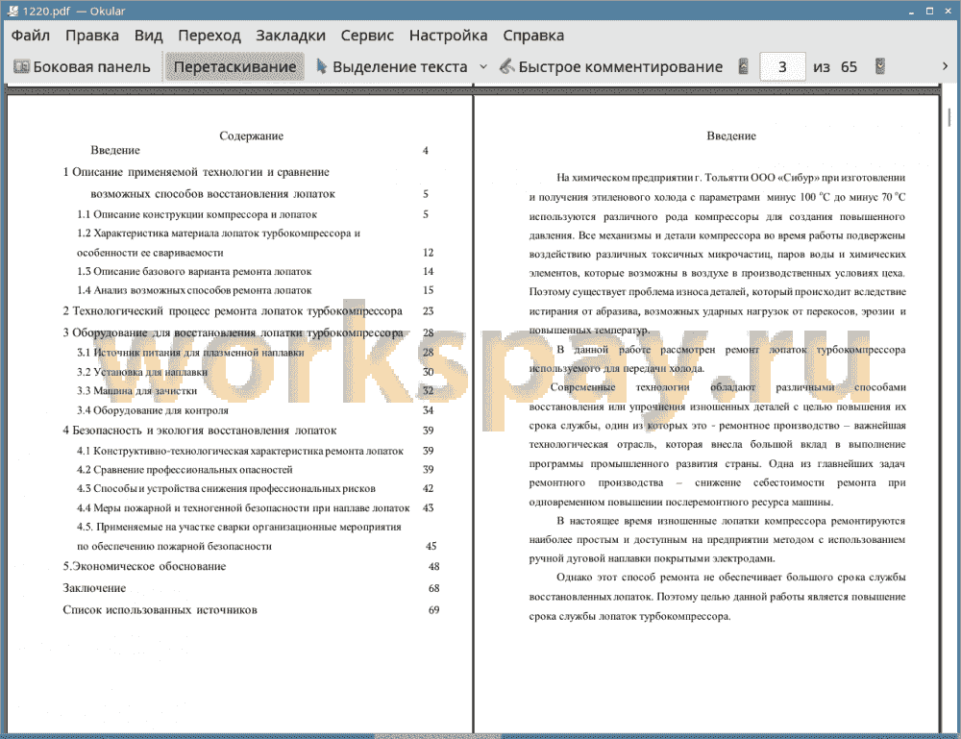Click the "Заключение" contents entry
The width and height of the screenshot is (961, 739).
94,588
